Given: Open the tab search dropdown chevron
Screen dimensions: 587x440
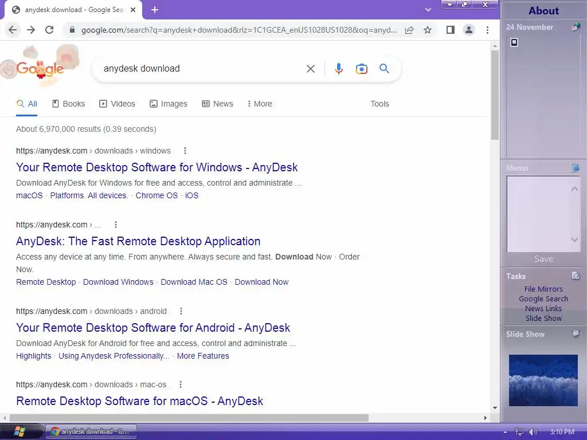Looking at the screenshot, I should pyautogui.click(x=428, y=10).
